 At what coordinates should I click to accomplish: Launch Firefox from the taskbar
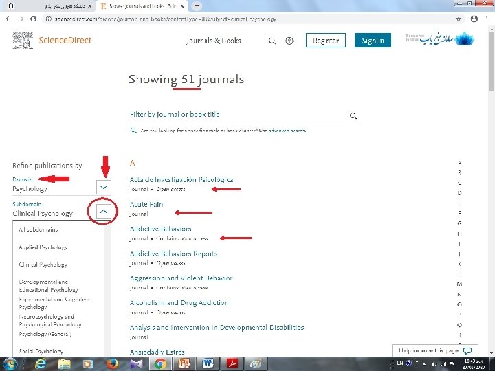tap(112, 364)
